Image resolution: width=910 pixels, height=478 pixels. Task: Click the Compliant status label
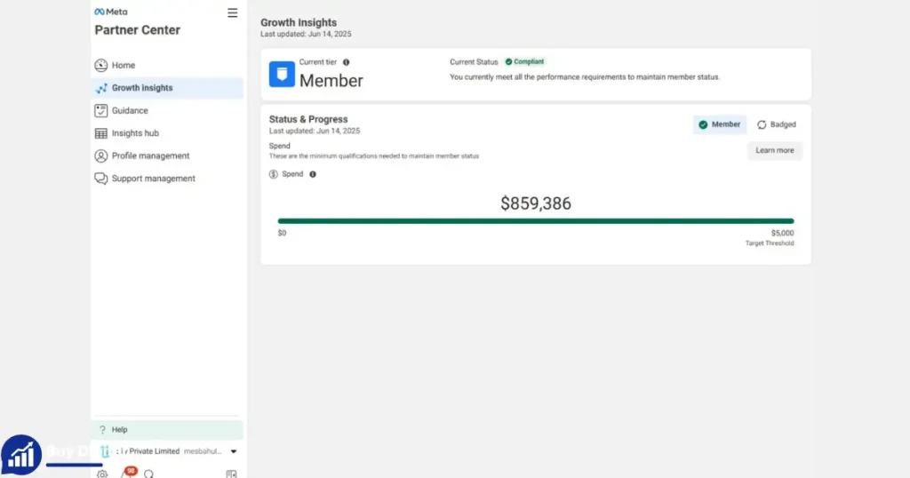click(x=529, y=61)
